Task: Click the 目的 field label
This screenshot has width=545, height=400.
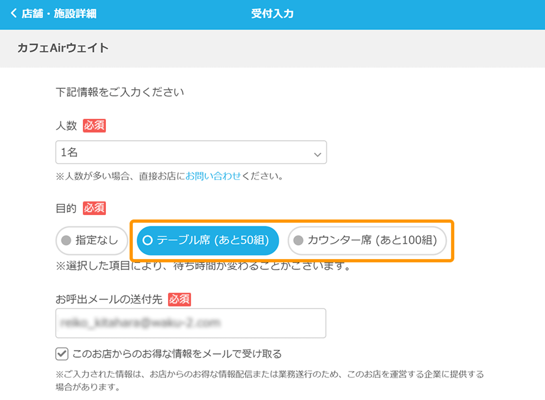Action: [x=66, y=208]
